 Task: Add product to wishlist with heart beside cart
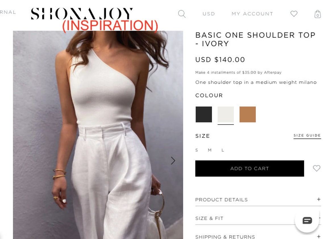(317, 168)
